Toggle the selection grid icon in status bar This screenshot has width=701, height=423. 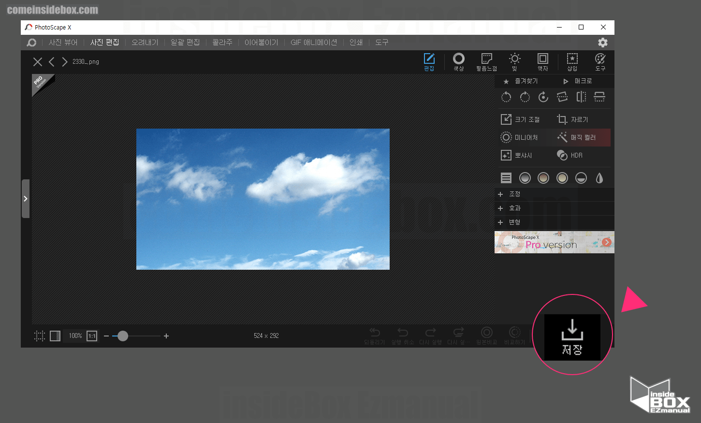click(x=40, y=336)
